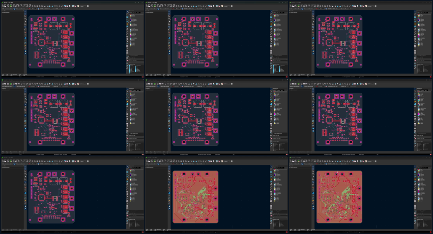This screenshot has height=234, width=433.
Task: Open active layer dropdown in bottom-middle window
Action: tap(176, 164)
